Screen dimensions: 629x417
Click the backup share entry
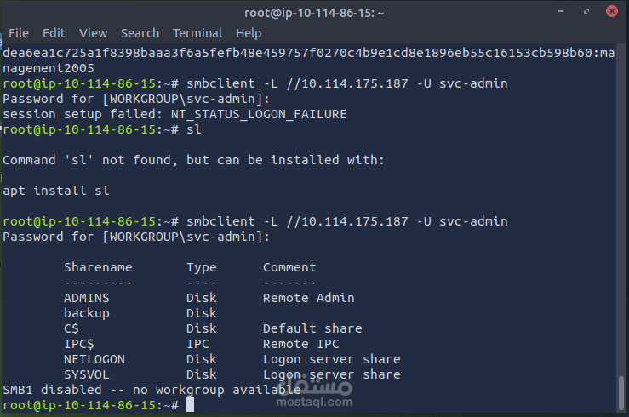(87, 313)
